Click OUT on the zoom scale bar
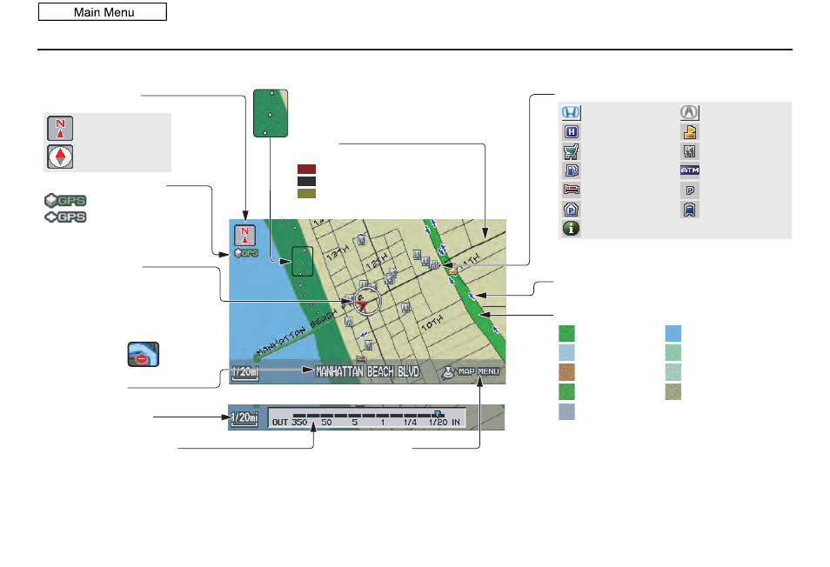Viewport: 830px width, 567px height. click(280, 422)
